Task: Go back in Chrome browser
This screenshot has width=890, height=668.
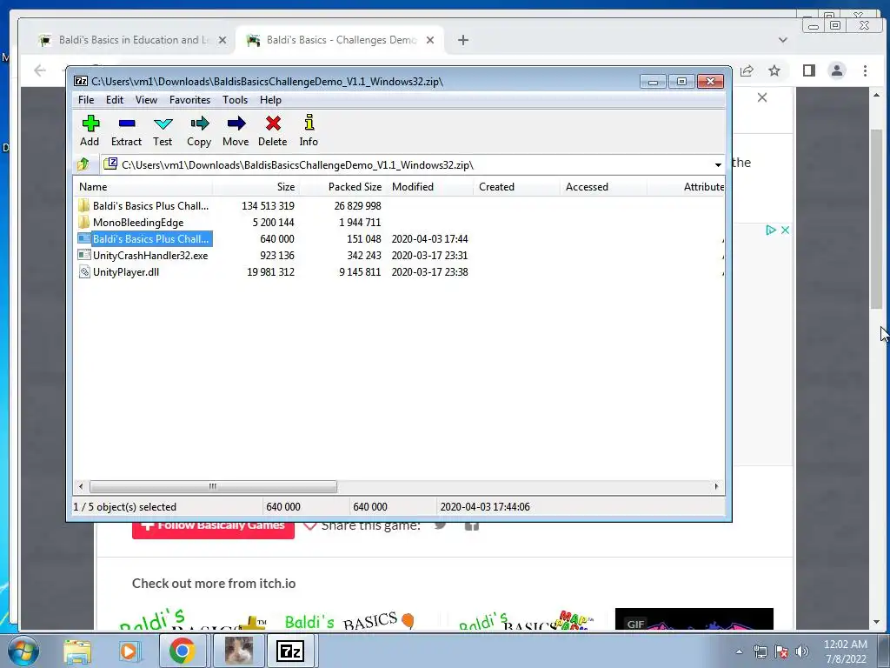Action: coord(39,70)
